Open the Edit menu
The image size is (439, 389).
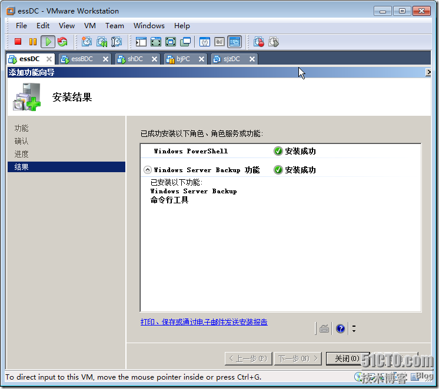(x=43, y=26)
